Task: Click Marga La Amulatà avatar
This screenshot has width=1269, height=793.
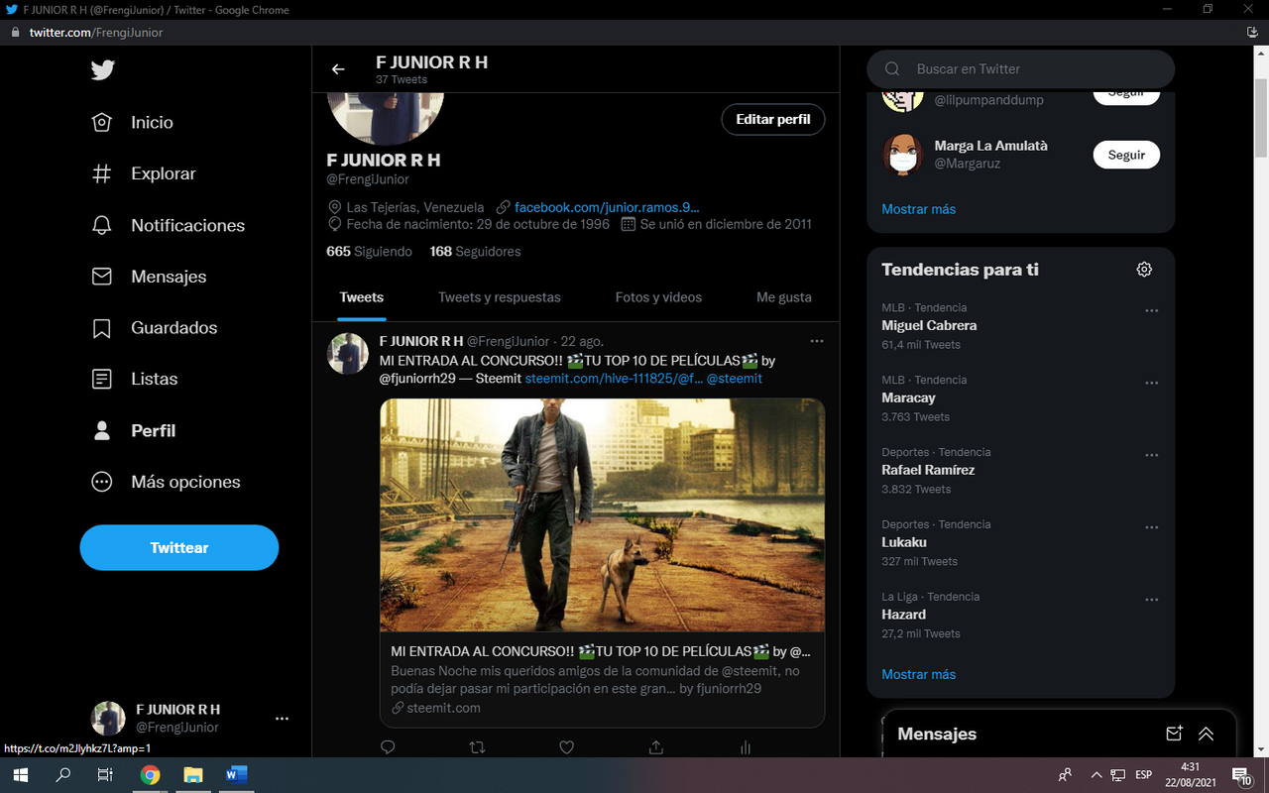Action: pyautogui.click(x=902, y=155)
